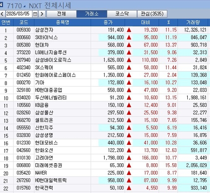
Task: Sort by 종목명 column header
Action: pyautogui.click(x=63, y=23)
